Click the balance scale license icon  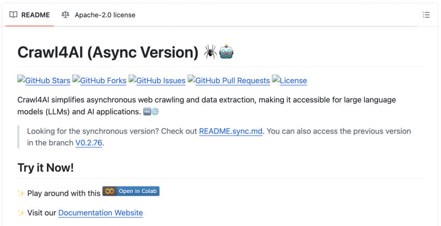[66, 15]
